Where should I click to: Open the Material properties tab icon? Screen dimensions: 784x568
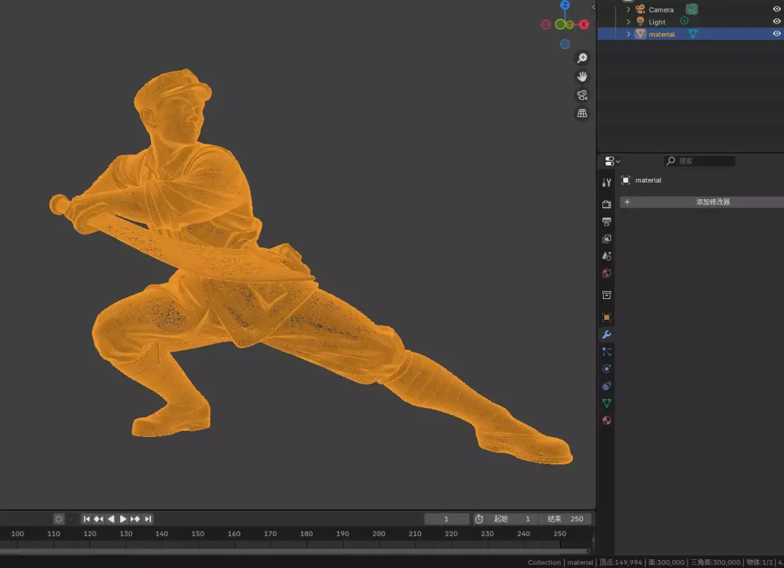[x=606, y=420]
